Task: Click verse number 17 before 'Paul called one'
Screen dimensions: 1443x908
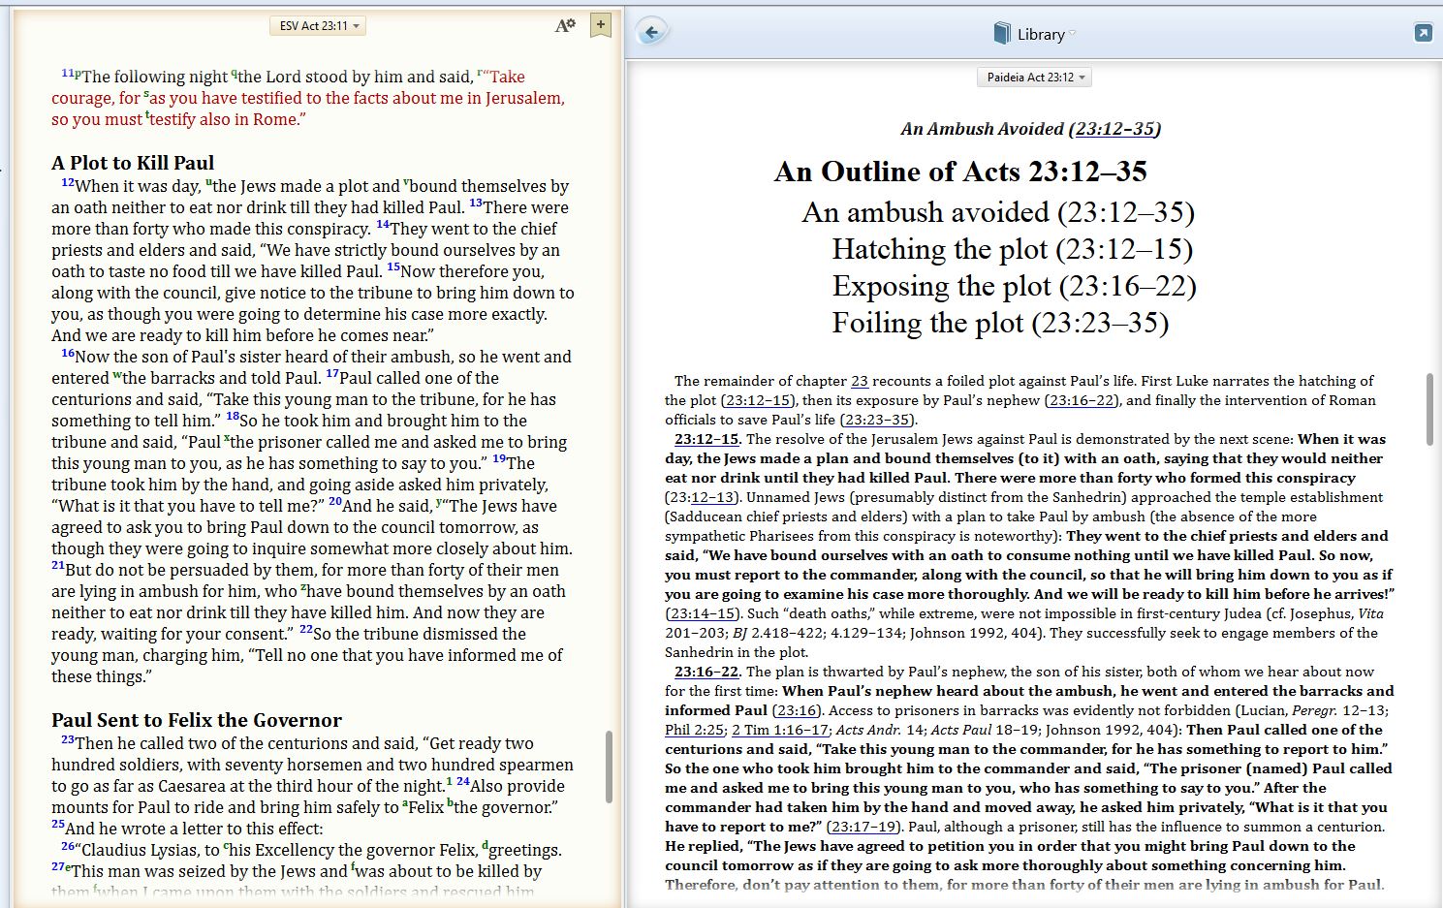Action: click(332, 374)
